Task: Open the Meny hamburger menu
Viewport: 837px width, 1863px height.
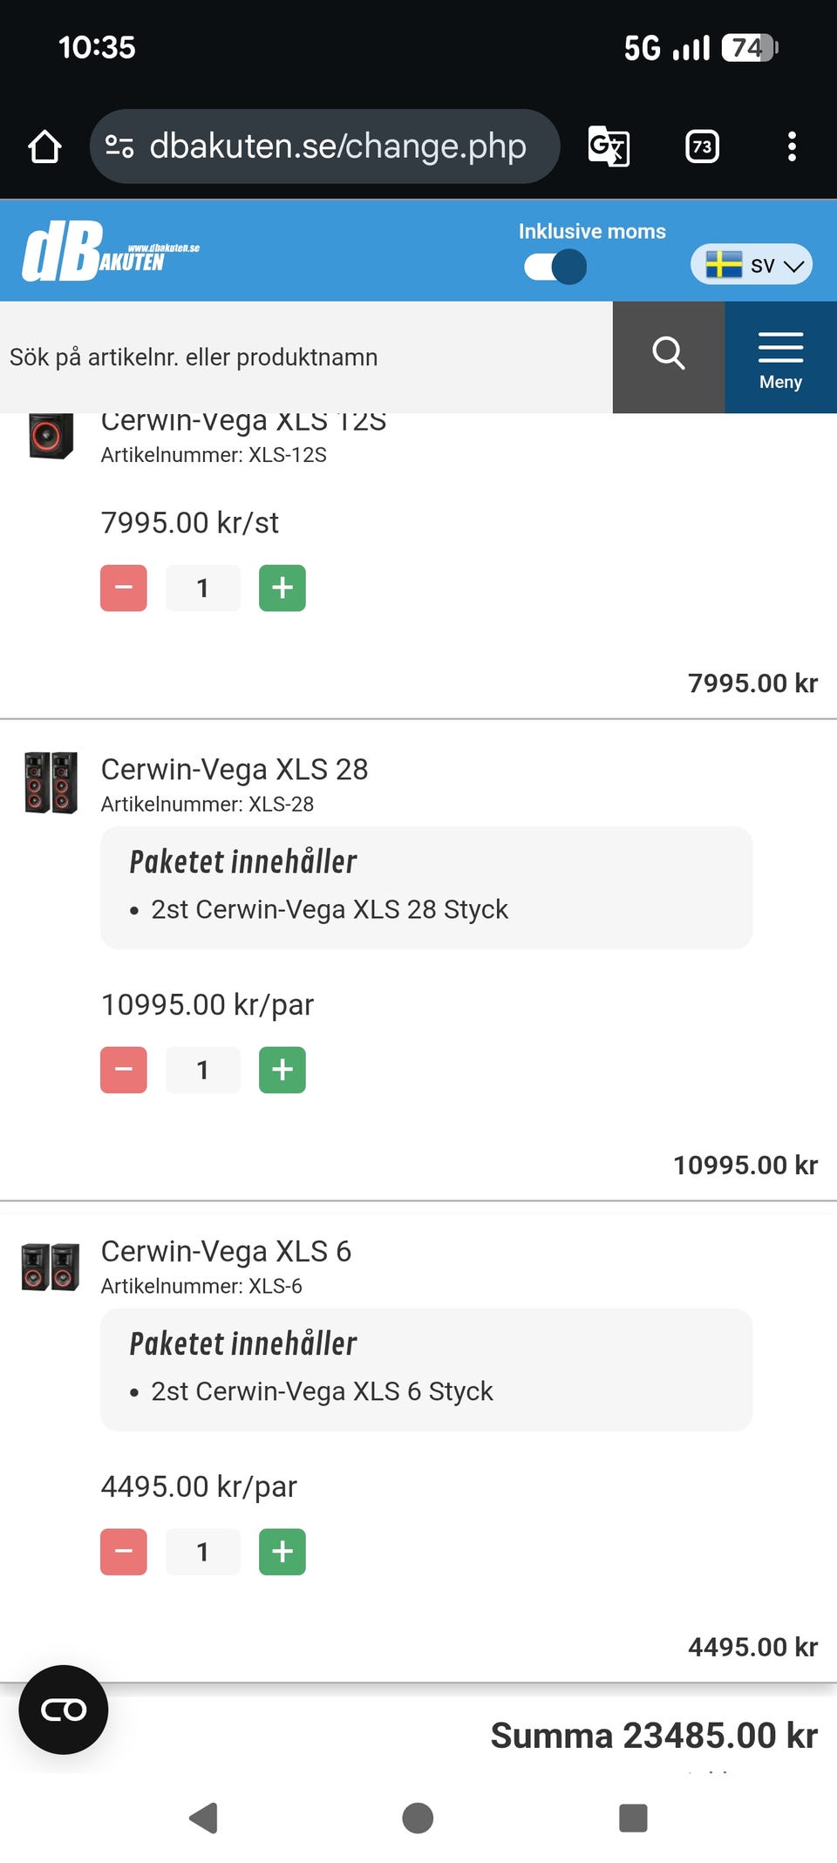Action: point(780,357)
